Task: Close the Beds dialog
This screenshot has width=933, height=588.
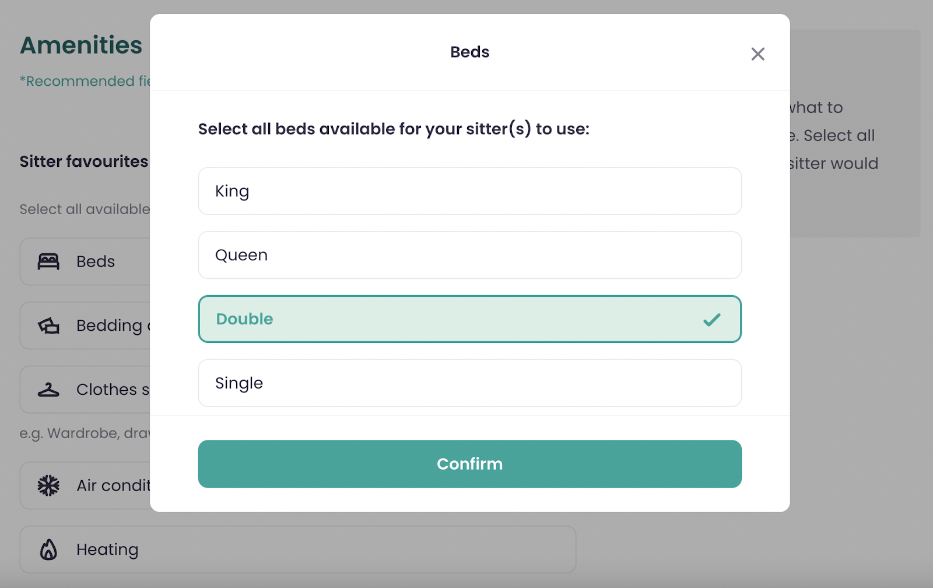Action: (x=757, y=54)
